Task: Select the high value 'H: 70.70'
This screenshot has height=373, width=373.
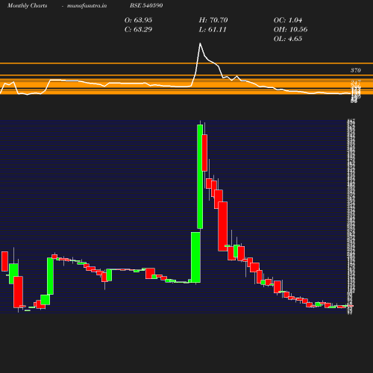Action: [x=213, y=20]
